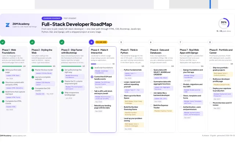Click check icon beside 'Build forms that capture real input'
Image resolution: width=235 pixels, height=147 pixels.
tap(3, 92)
